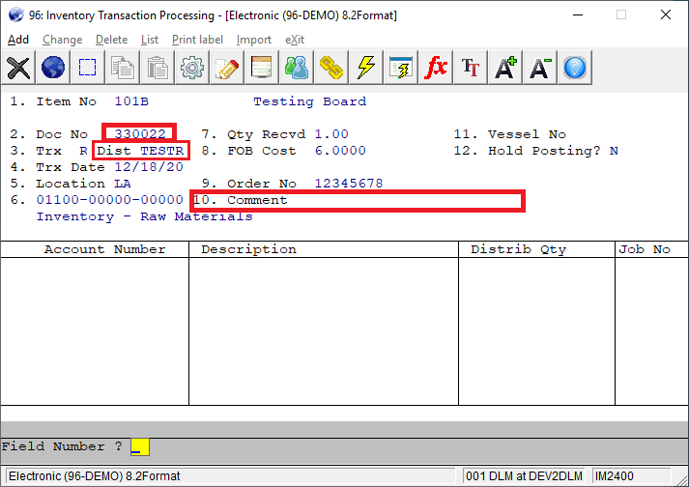Image resolution: width=689 pixels, height=487 pixels.
Task: Click the Qty Recvd value 1.00
Action: click(x=331, y=134)
